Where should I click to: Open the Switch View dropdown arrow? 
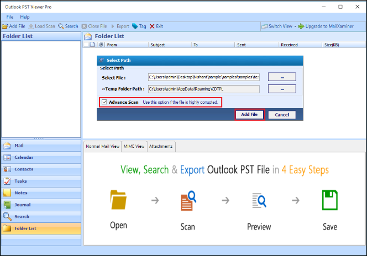(x=295, y=26)
